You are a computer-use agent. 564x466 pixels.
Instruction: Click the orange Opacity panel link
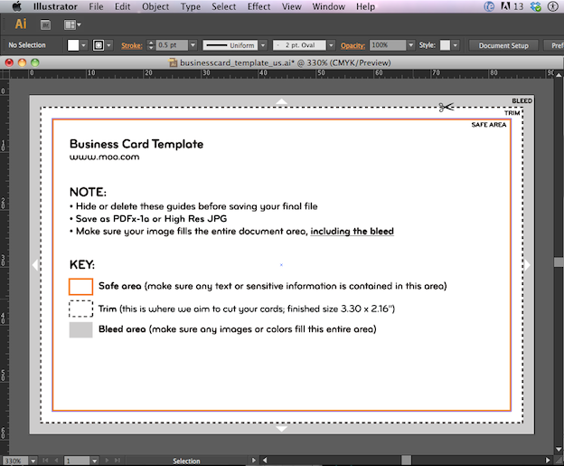tap(352, 45)
